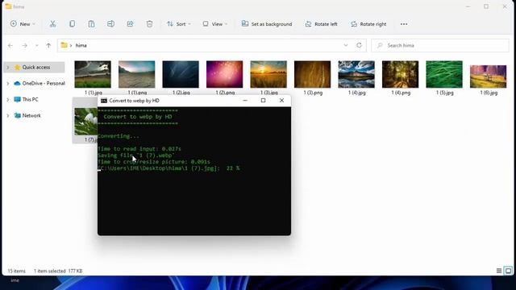The height and width of the screenshot is (290, 516).
Task: Select thumbnail 1 (1).png
Action: (x=136, y=74)
